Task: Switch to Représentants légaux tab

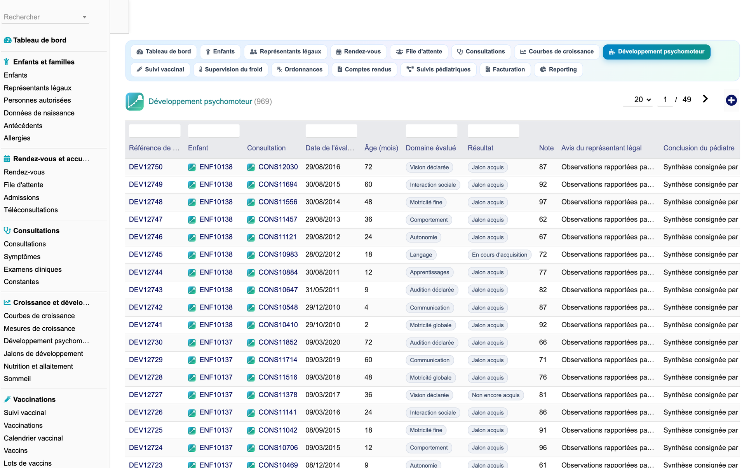Action: [x=286, y=52]
